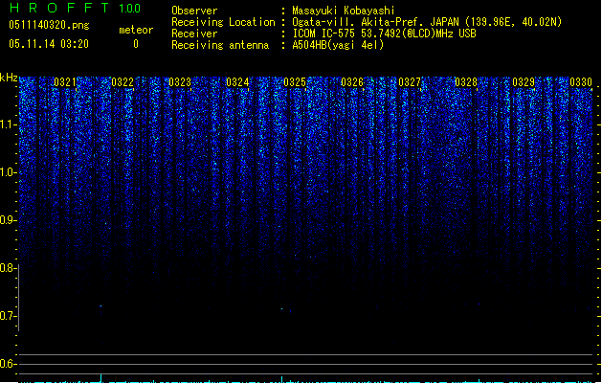
Task: Click the 0.8 kHz axis tick label
Action: pyautogui.click(x=8, y=268)
